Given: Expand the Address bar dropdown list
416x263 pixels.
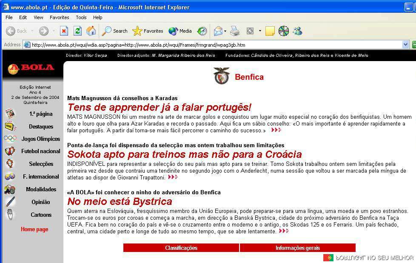Looking at the screenshot, I should coord(405,45).
